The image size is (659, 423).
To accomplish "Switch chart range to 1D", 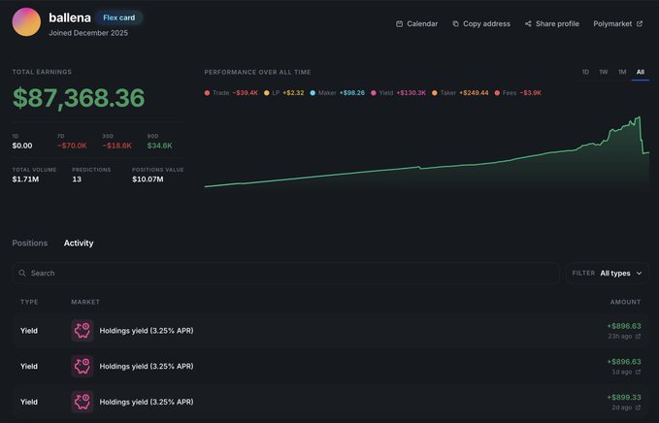I will coord(585,72).
